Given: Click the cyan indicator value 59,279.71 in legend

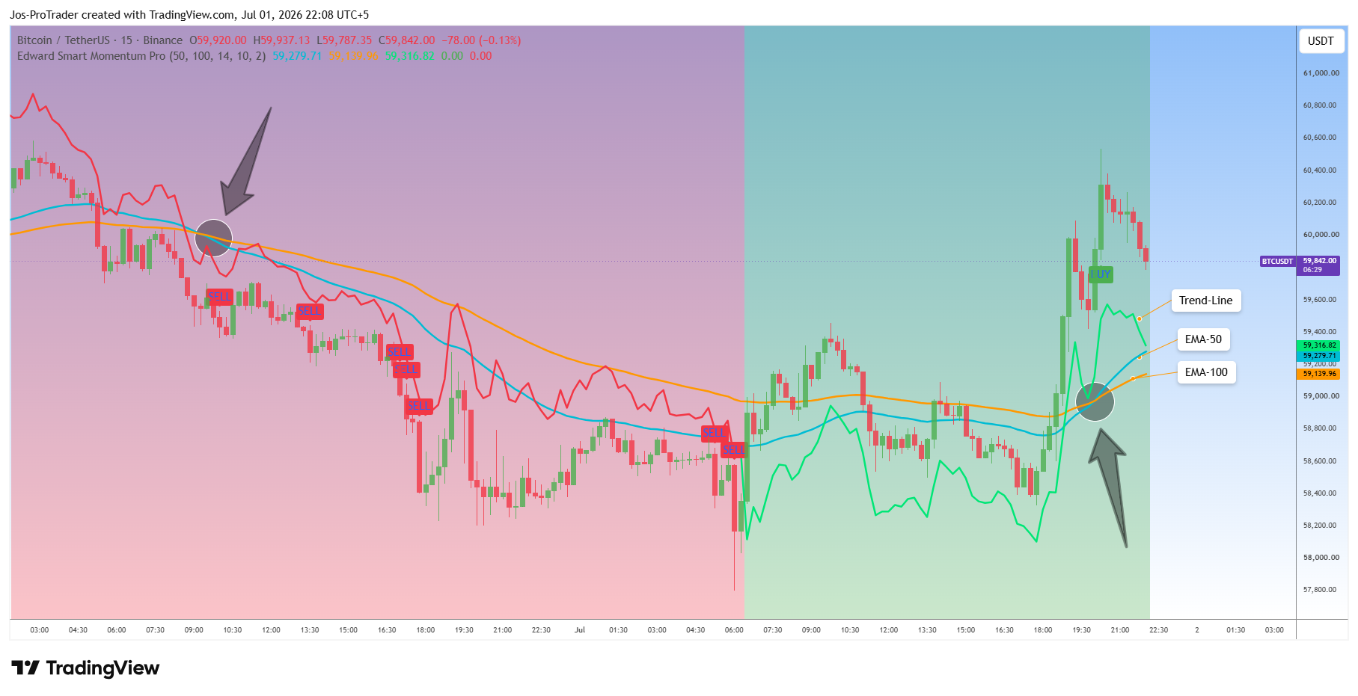Looking at the screenshot, I should coord(297,56).
